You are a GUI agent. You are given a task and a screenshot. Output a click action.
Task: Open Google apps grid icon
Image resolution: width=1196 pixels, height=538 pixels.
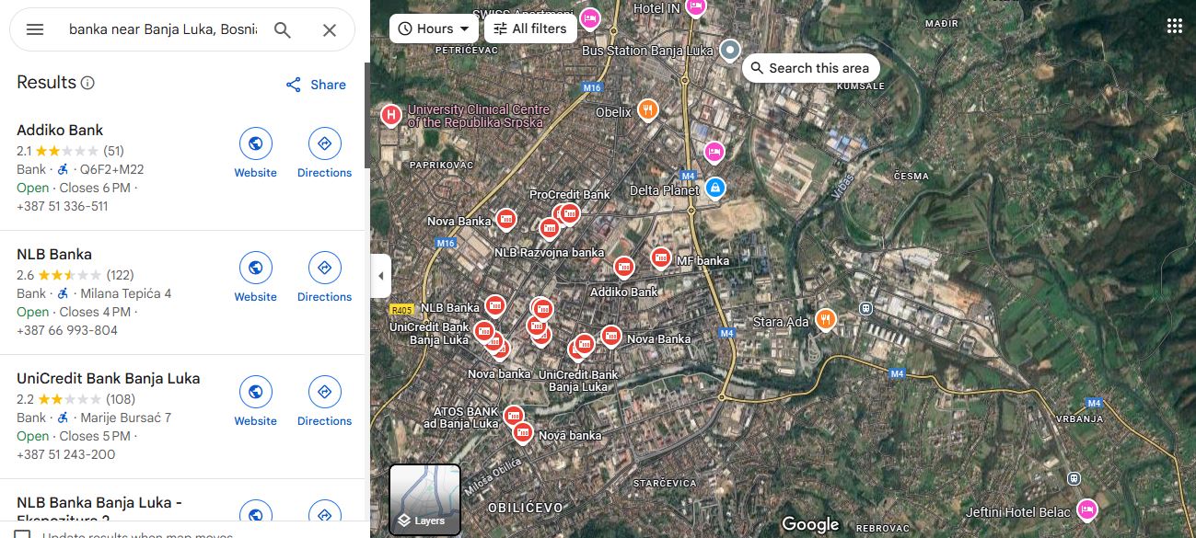pos(1174,26)
